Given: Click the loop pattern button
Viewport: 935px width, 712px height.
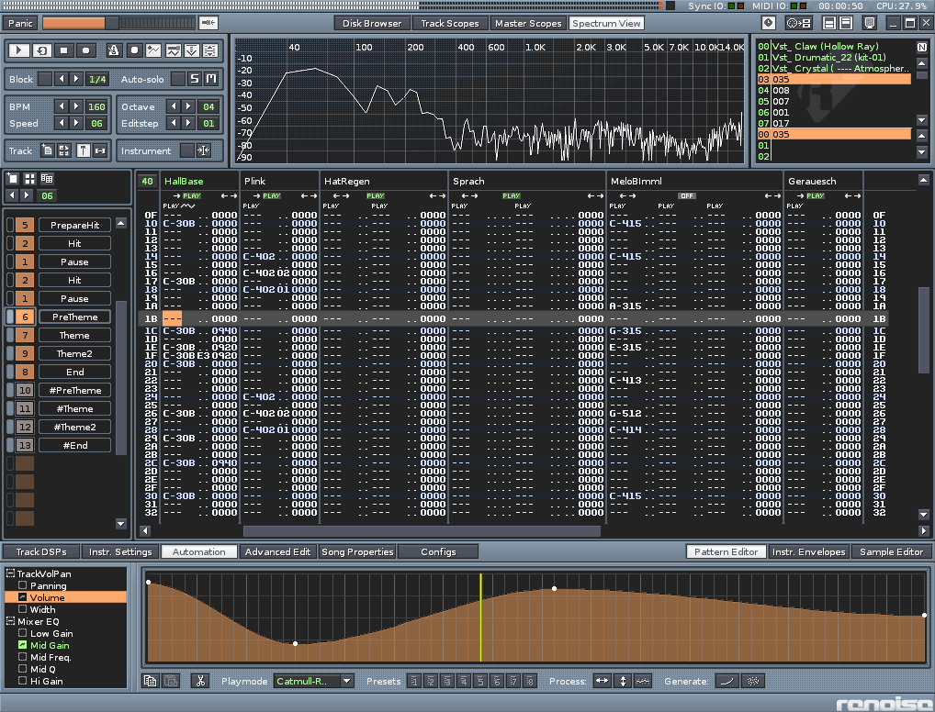Looking at the screenshot, I should point(42,50).
